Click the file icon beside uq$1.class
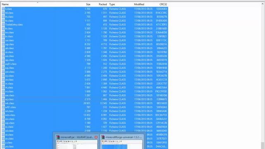This screenshot has width=265, height=149. (3, 64)
